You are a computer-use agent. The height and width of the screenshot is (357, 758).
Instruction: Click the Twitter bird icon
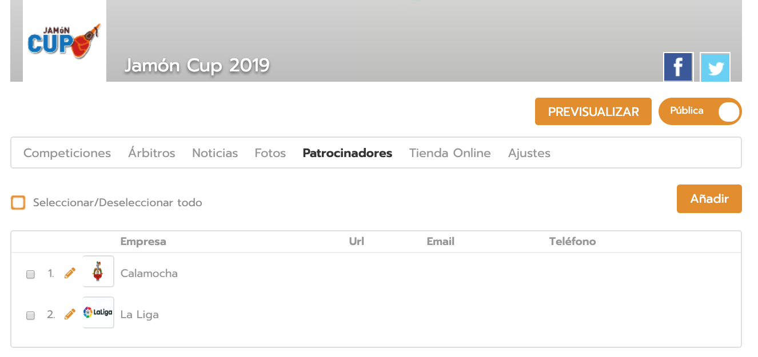pyautogui.click(x=715, y=67)
